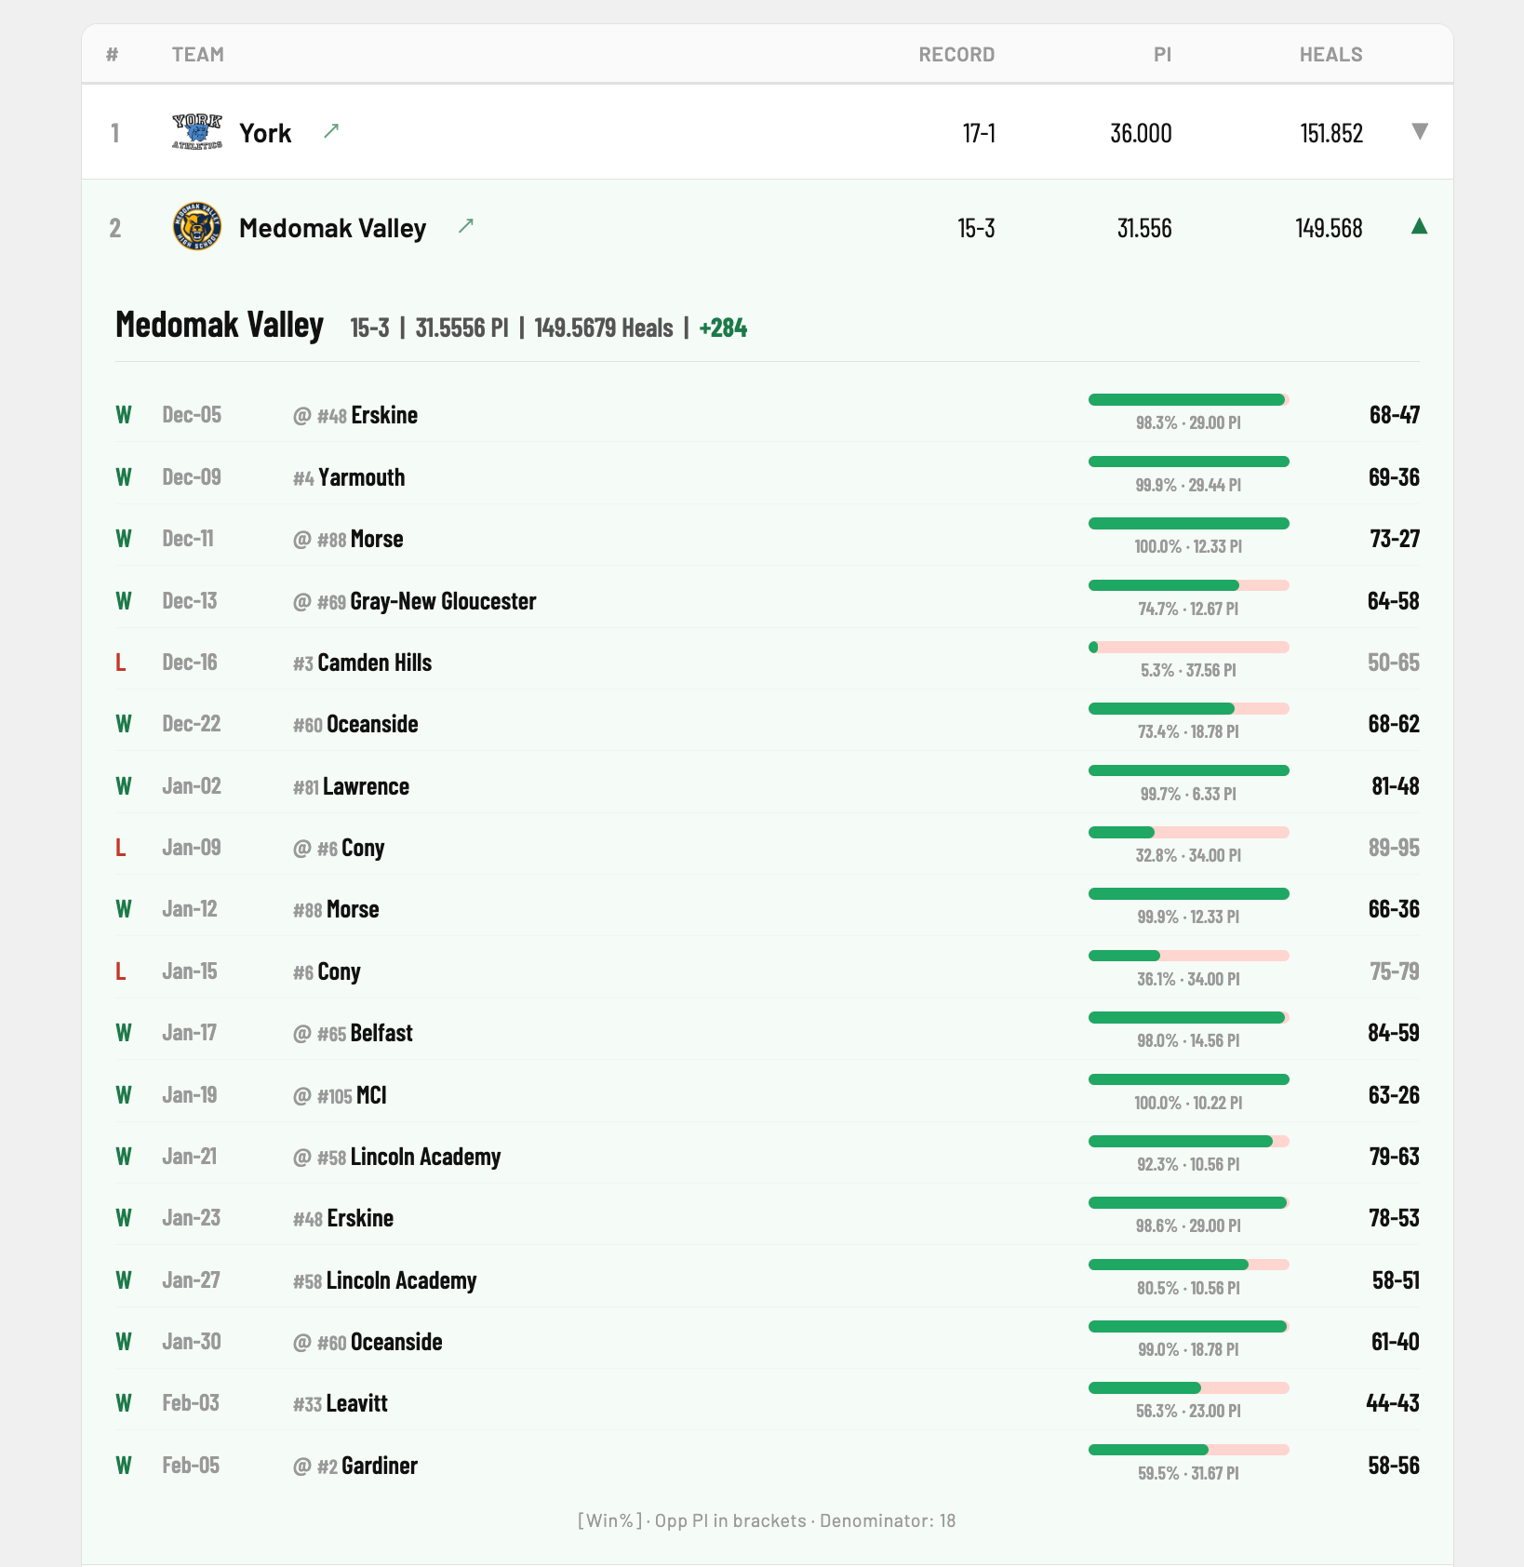Screen dimensions: 1524x1567
Task: Select the Jan-15 opponent Cony
Action: point(339,971)
